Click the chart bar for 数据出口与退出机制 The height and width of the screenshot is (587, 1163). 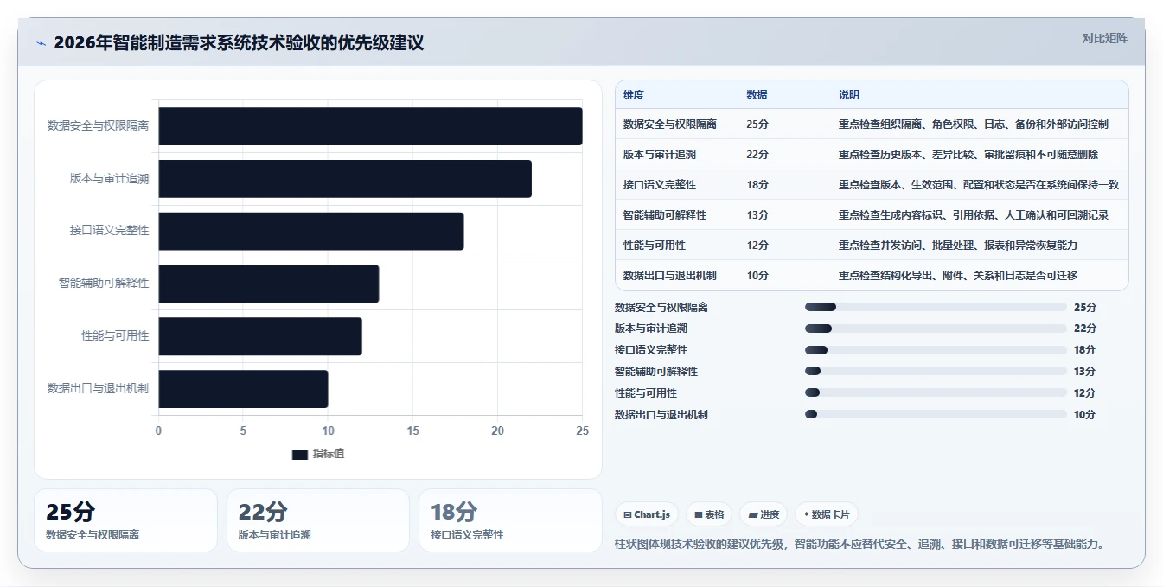tap(243, 389)
